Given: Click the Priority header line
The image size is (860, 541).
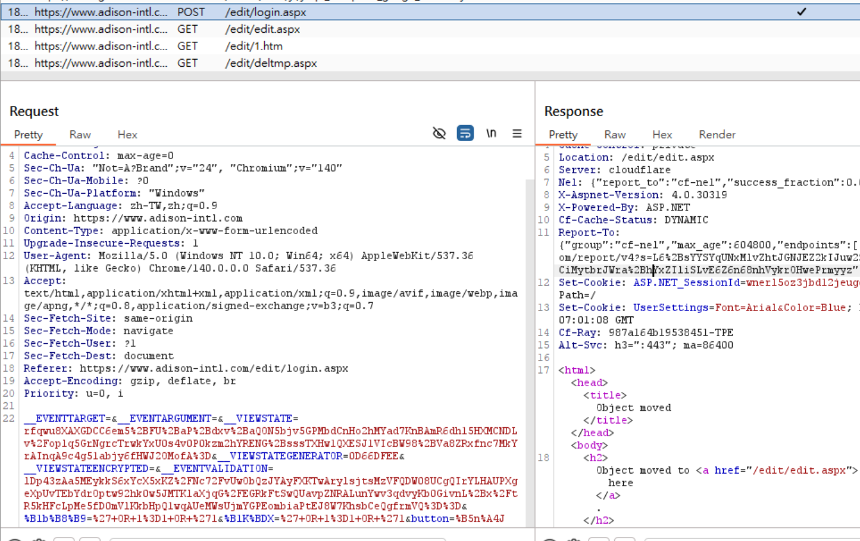Looking at the screenshot, I should (x=74, y=393).
